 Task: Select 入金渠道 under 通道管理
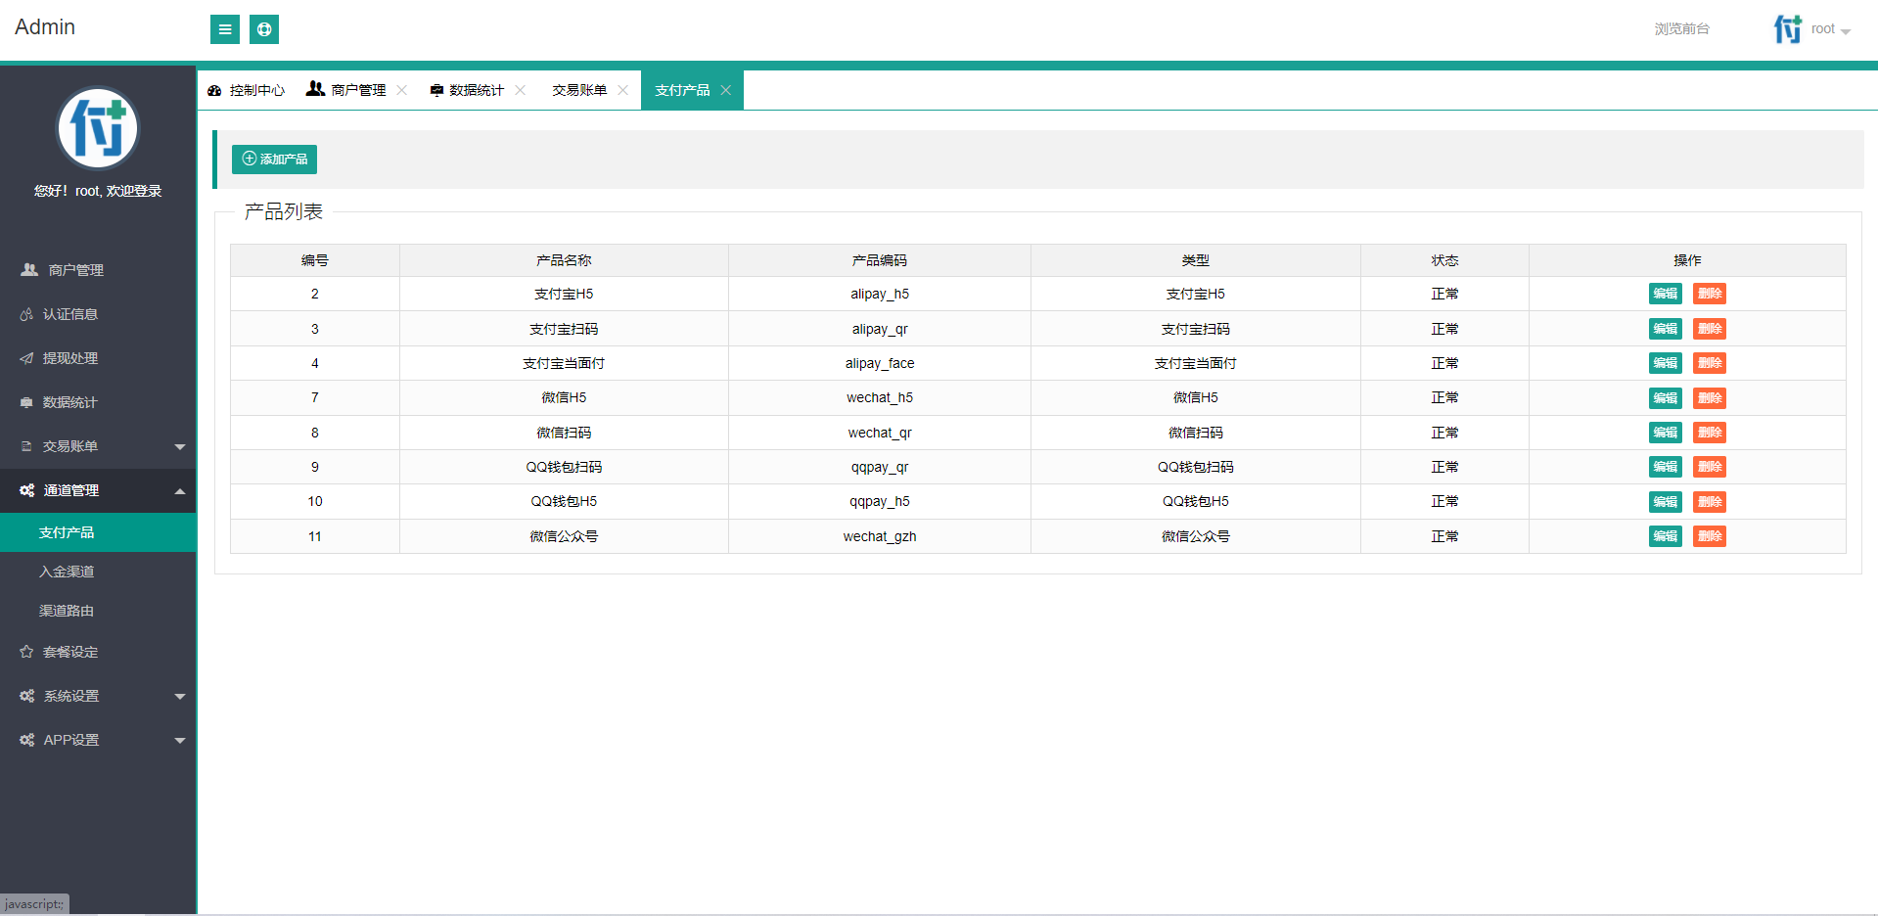[x=67, y=571]
